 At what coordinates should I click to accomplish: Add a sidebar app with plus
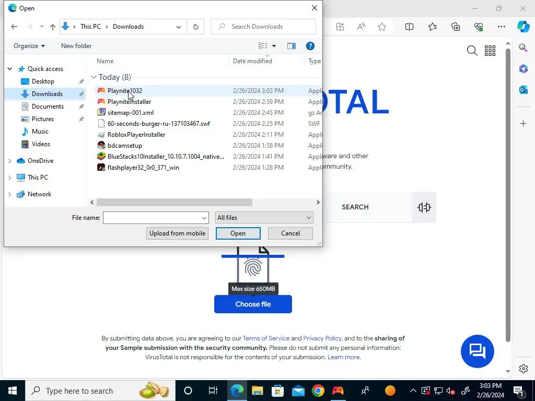(x=524, y=123)
